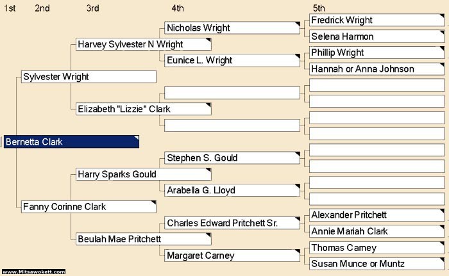Click the Alexander Pritchett ancestor box
Image resolution: width=449 pixels, height=276 pixels.
point(377,215)
